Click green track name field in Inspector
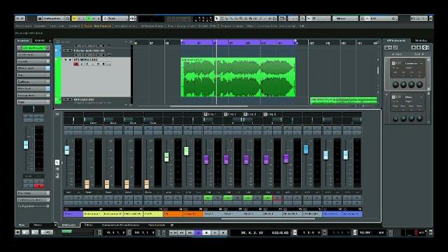 (x=34, y=48)
